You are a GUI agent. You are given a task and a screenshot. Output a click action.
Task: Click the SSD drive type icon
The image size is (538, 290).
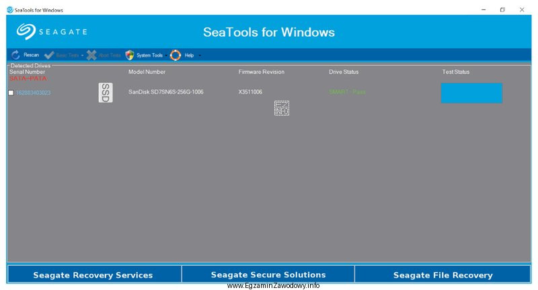click(x=106, y=93)
